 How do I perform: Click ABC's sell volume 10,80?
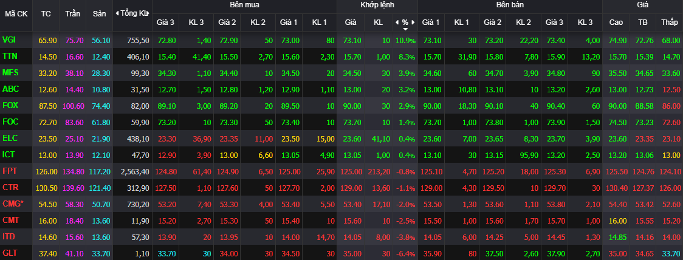point(468,89)
